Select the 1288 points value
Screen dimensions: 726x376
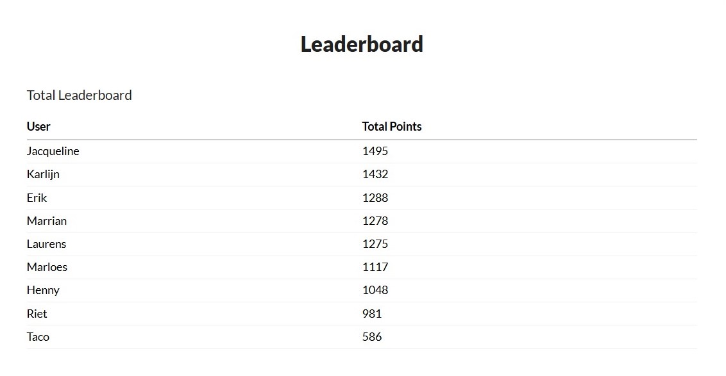pos(375,198)
